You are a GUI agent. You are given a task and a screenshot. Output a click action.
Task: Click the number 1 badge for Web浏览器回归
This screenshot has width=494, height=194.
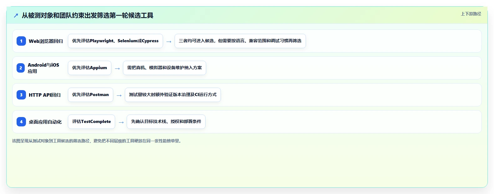tap(21, 41)
